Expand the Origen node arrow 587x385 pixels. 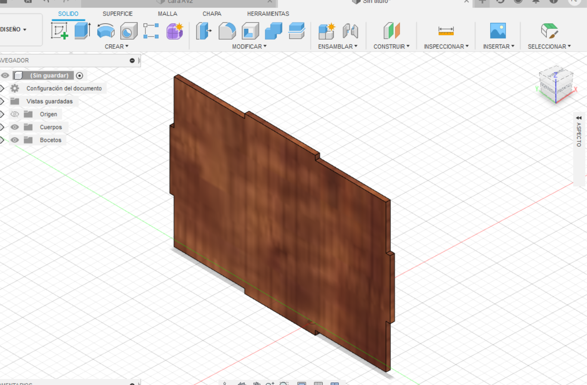(x=2, y=114)
